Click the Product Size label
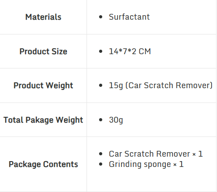 [43, 51]
